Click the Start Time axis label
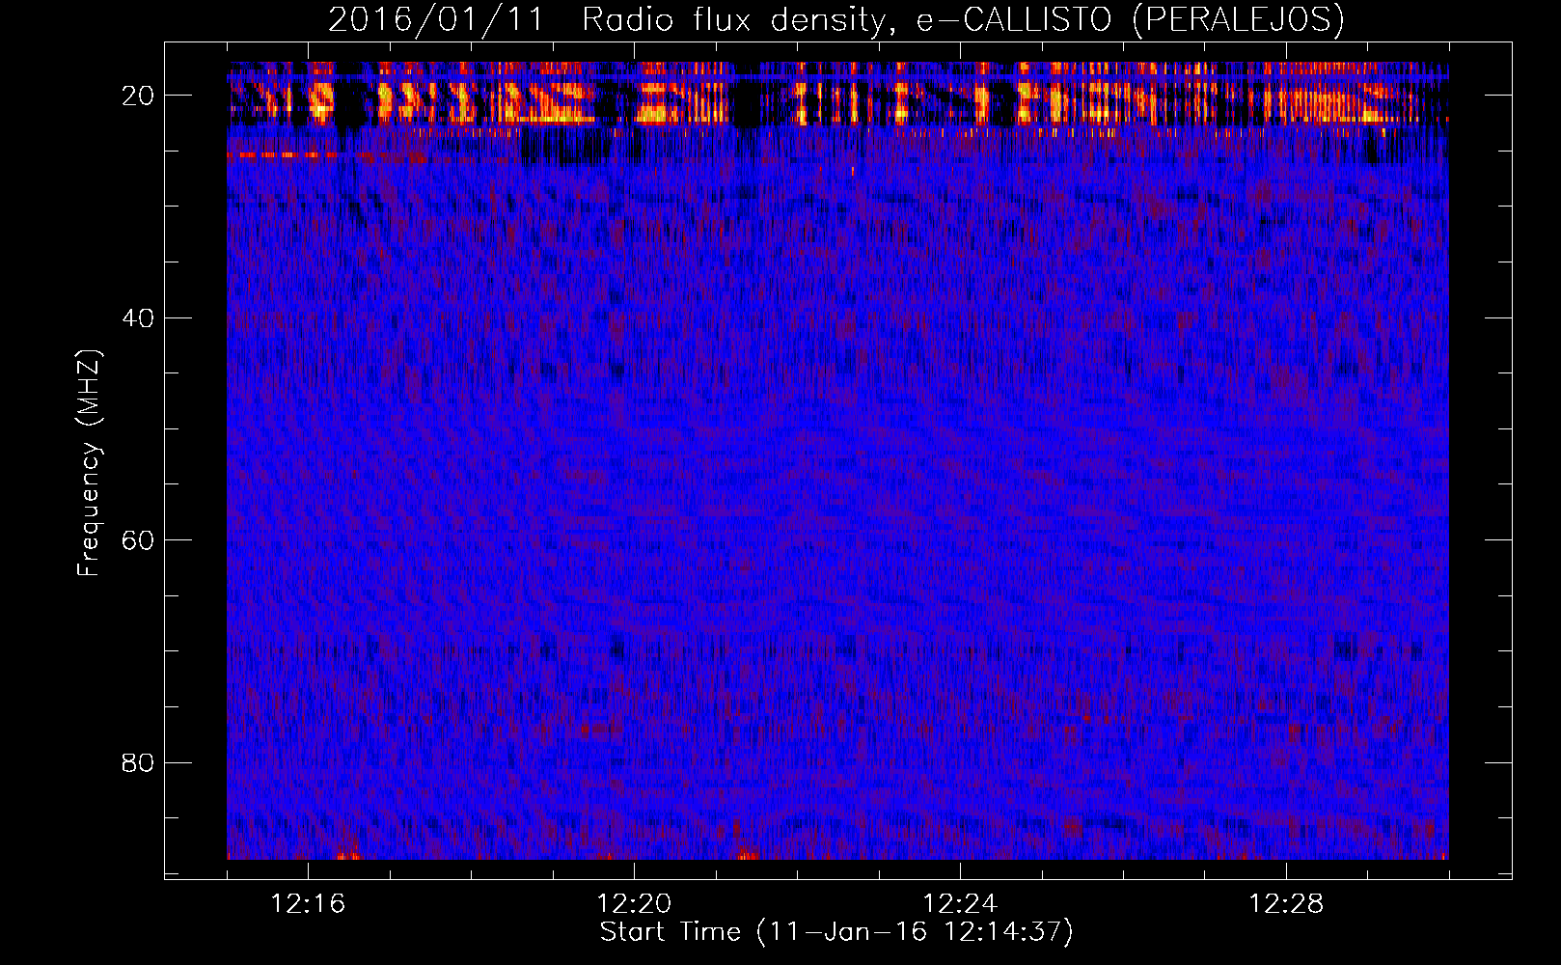 click(835, 932)
